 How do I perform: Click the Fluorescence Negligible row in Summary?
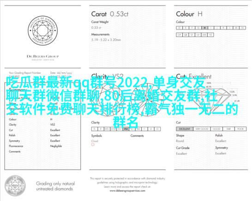[x=36, y=146]
